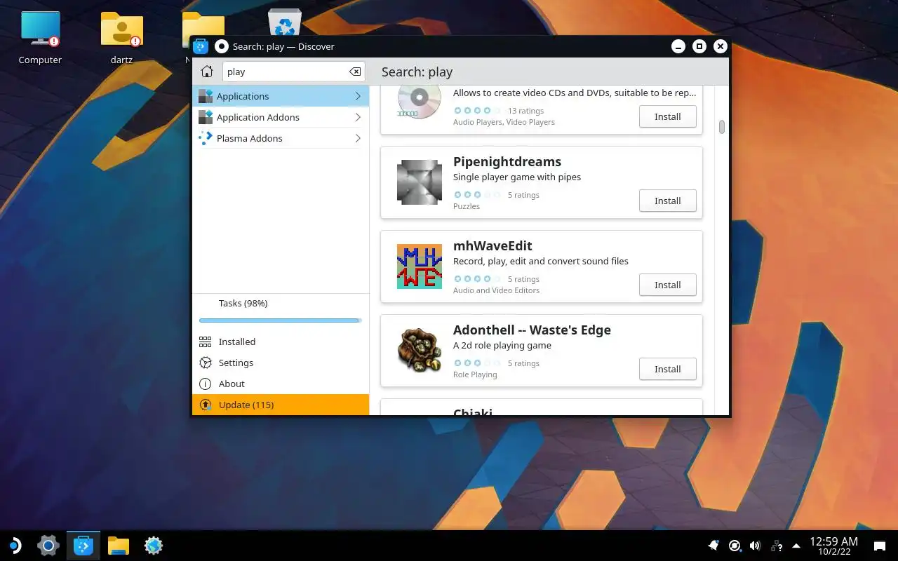Open the Plasma Addons category

click(281, 138)
